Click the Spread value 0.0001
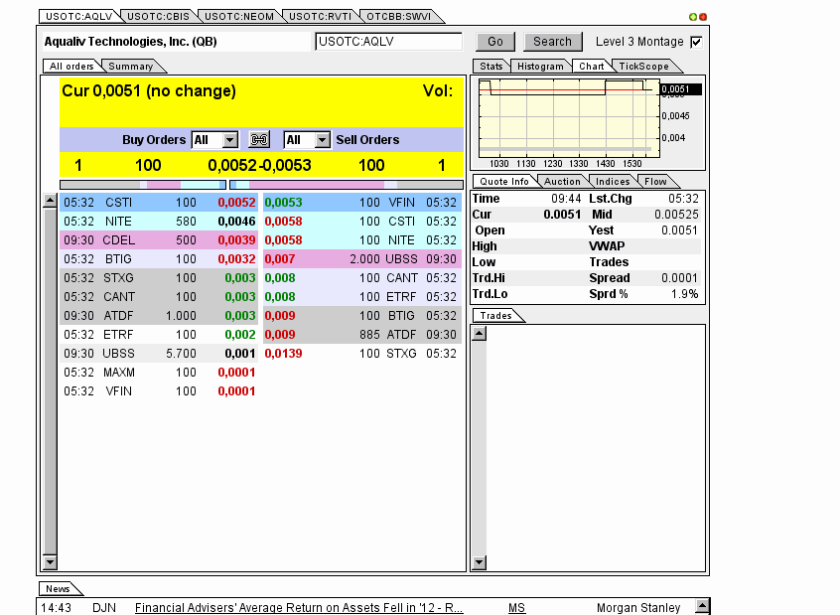This screenshot has width=840, height=615. point(679,278)
